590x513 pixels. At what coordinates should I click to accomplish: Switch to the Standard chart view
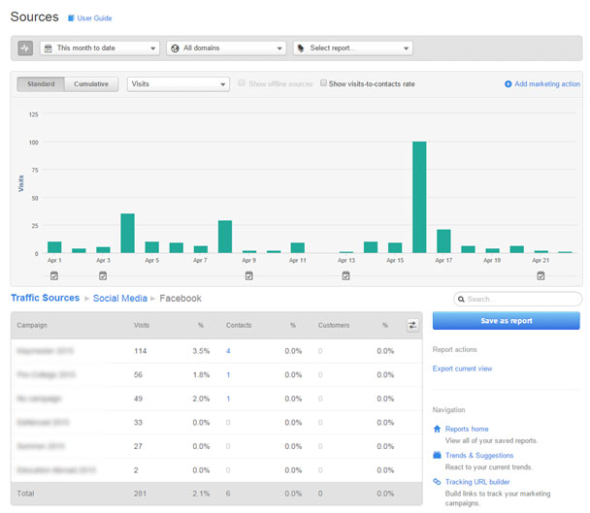[x=41, y=83]
